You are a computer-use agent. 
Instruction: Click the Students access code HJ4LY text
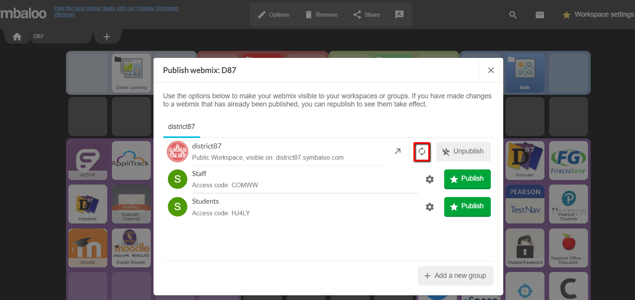point(221,213)
